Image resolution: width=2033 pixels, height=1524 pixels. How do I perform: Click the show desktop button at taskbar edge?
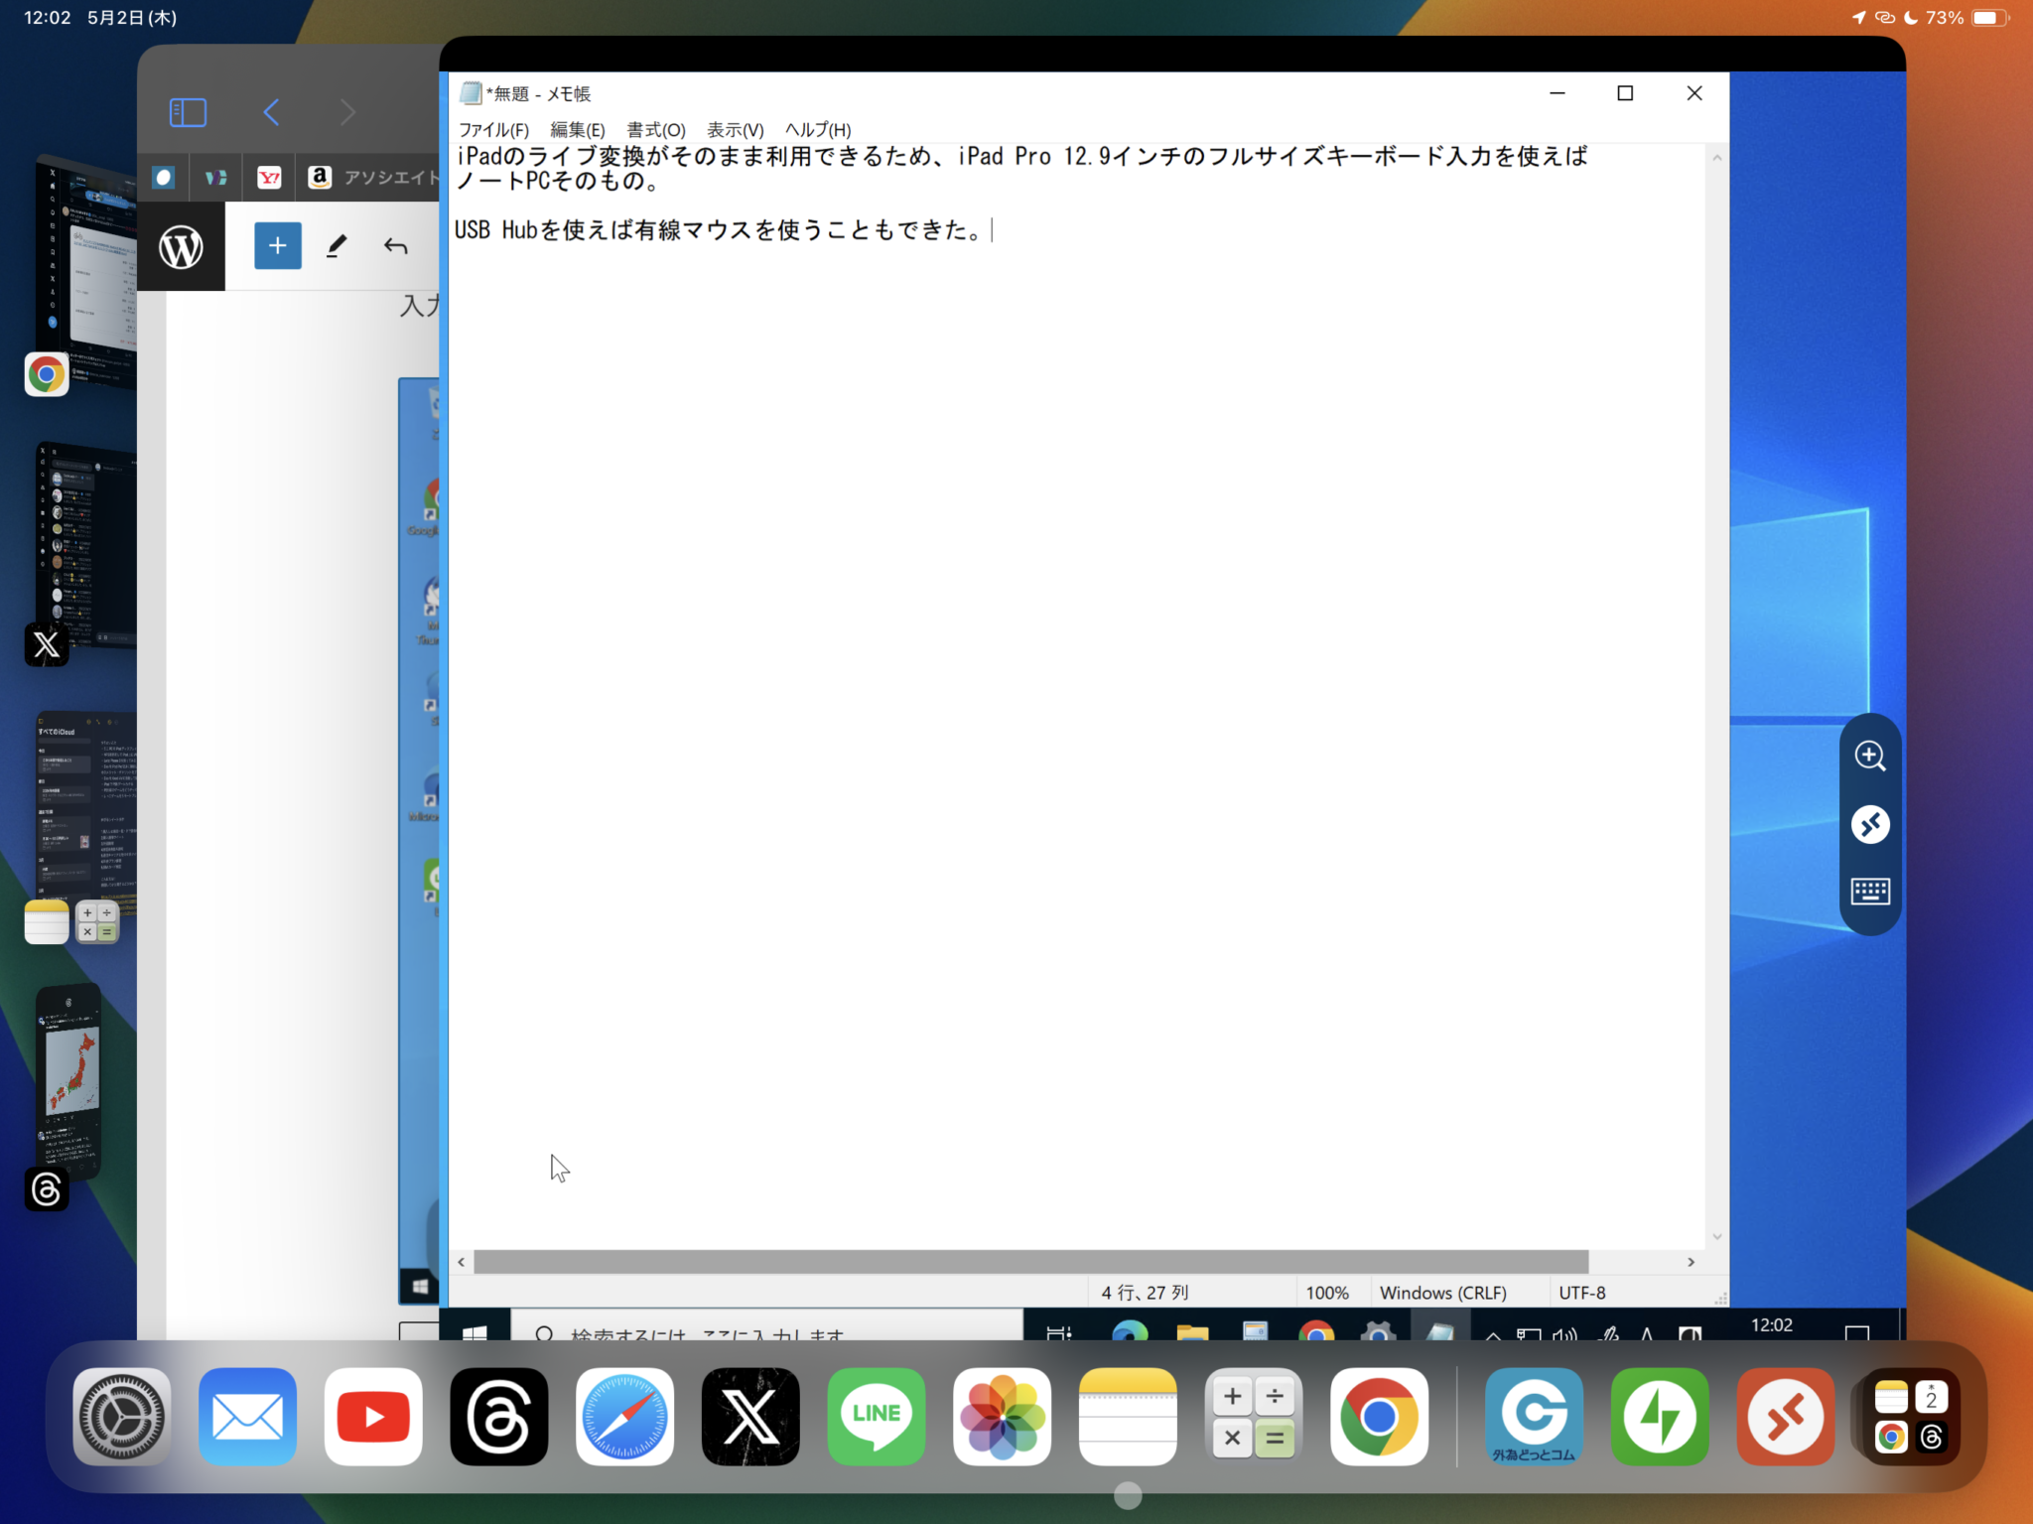pos(1858,1335)
